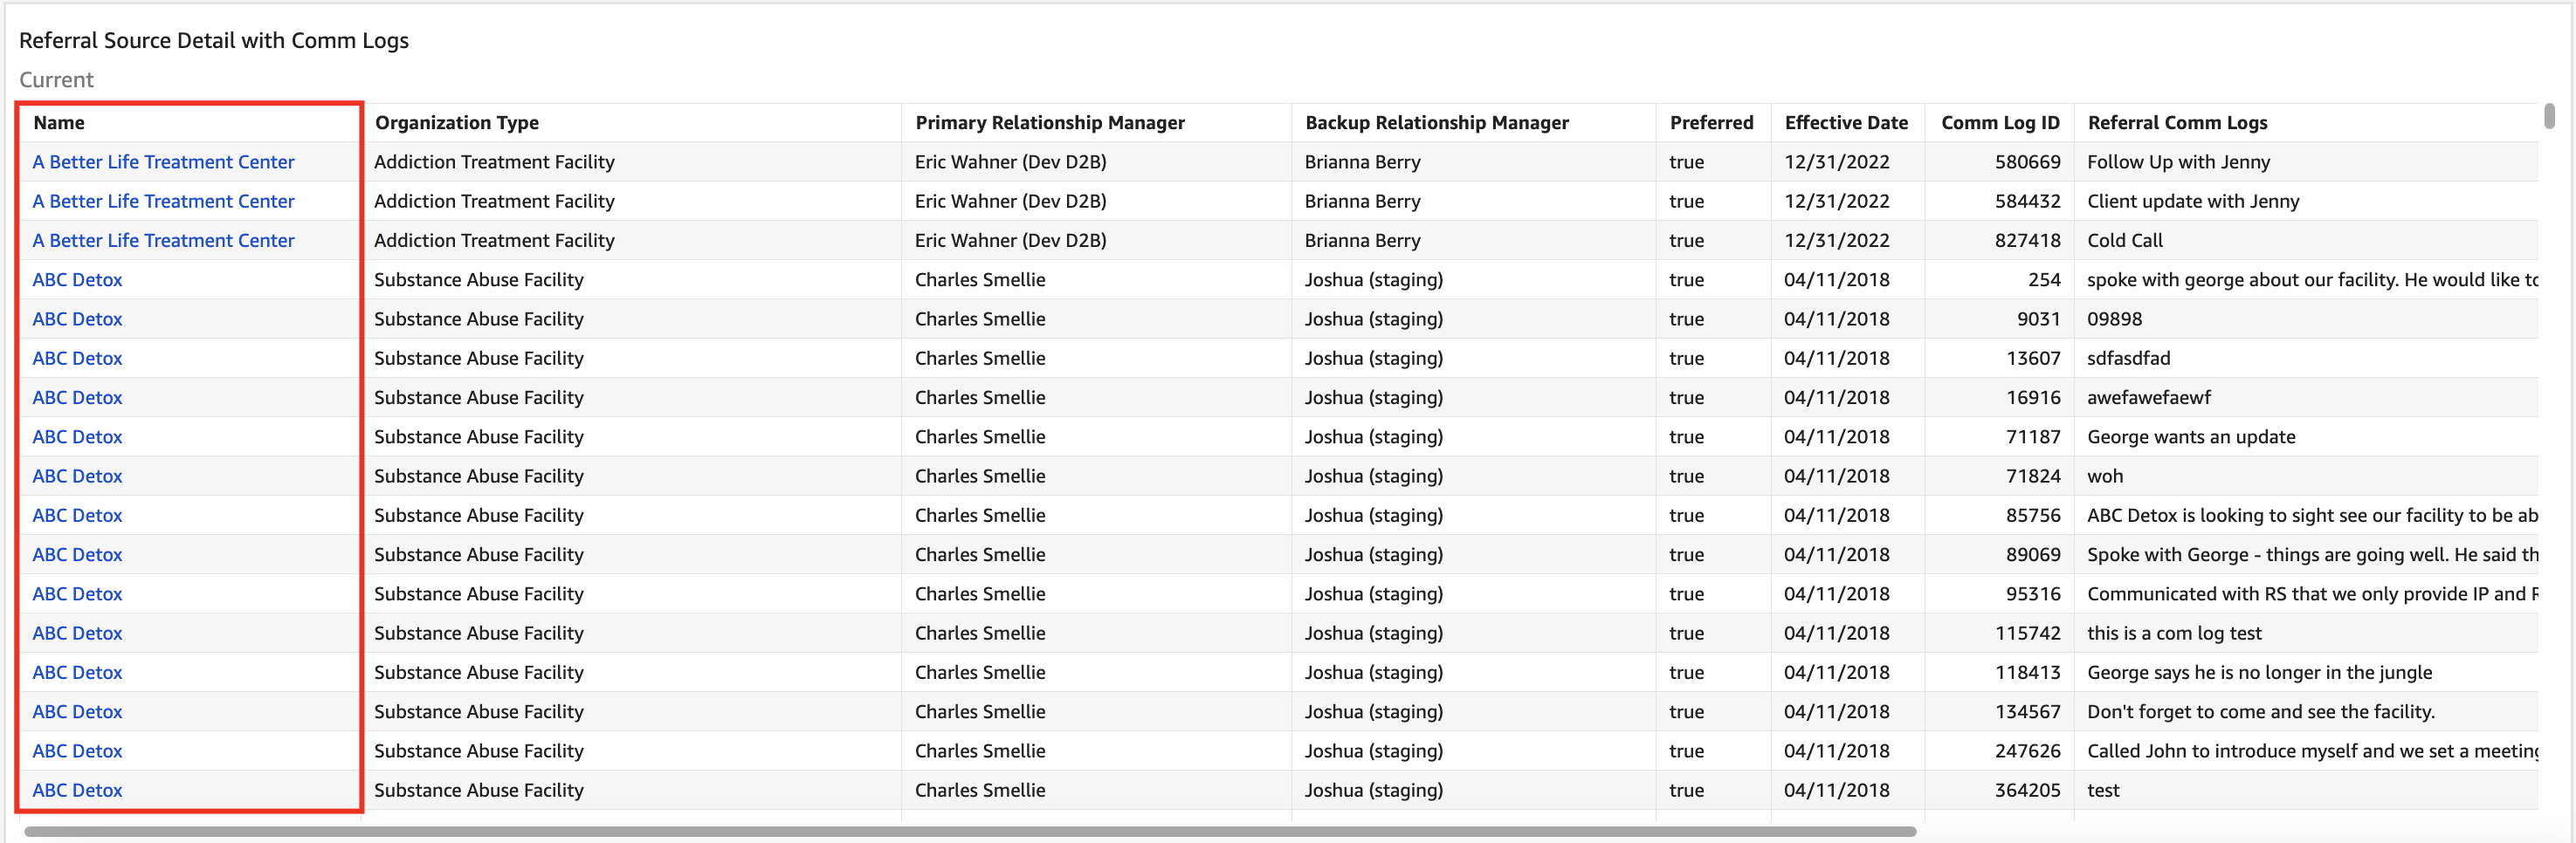The width and height of the screenshot is (2576, 843).
Task: Click the horizontal scrollbar below the table
Action: click(x=968, y=831)
